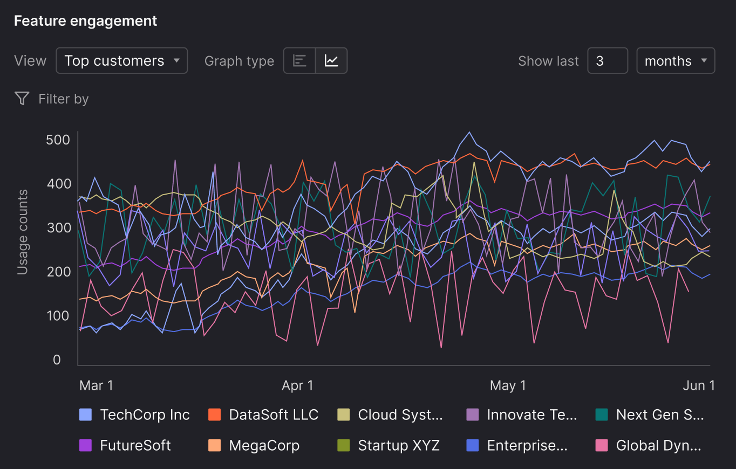
Task: Click the Global Dyn... legend label
Action: (x=659, y=446)
